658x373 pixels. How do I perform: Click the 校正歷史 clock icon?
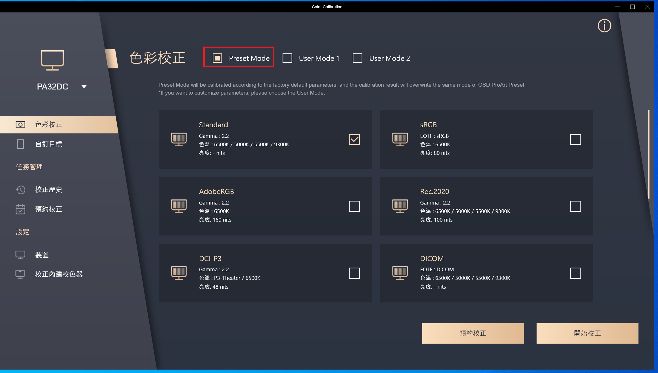[x=20, y=189]
